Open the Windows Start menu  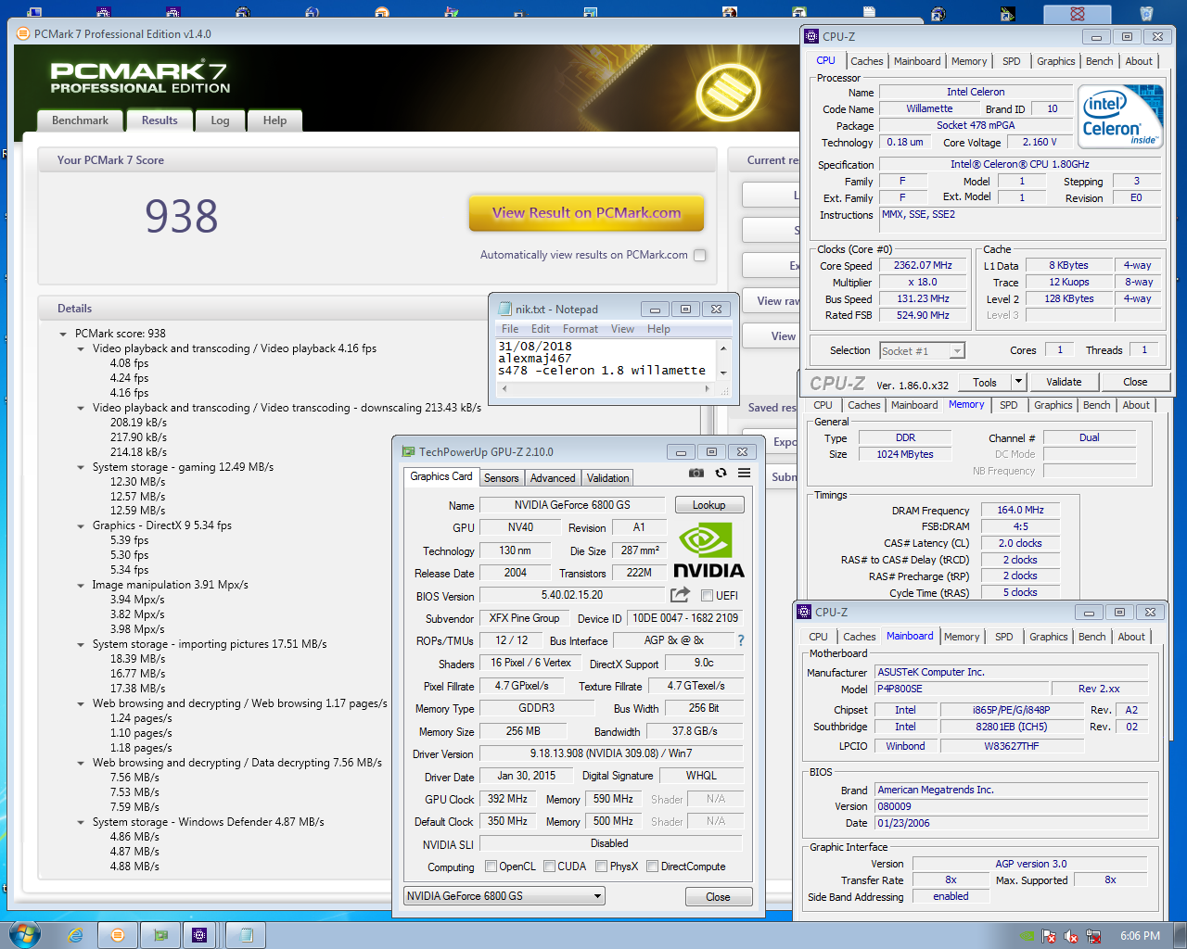pyautogui.click(x=25, y=935)
